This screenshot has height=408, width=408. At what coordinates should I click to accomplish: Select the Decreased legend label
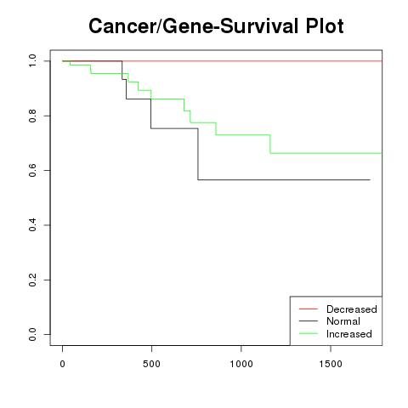tap(352, 309)
